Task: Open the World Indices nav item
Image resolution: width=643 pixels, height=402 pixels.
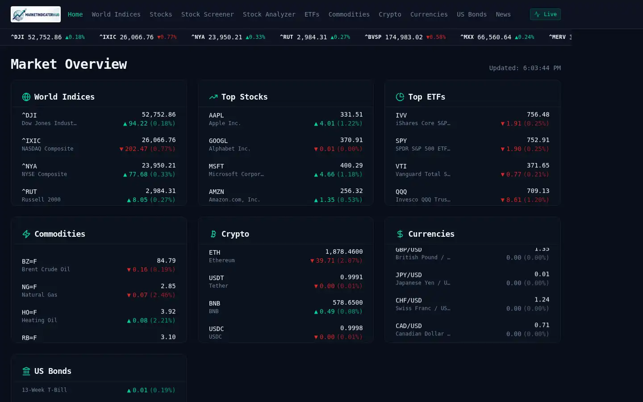Action: pyautogui.click(x=116, y=14)
